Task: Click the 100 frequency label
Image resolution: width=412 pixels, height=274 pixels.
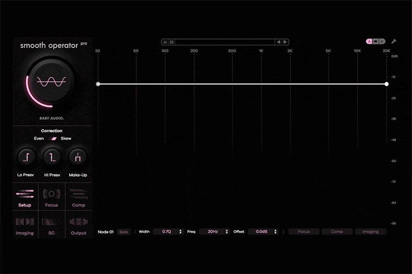Action: click(165, 50)
